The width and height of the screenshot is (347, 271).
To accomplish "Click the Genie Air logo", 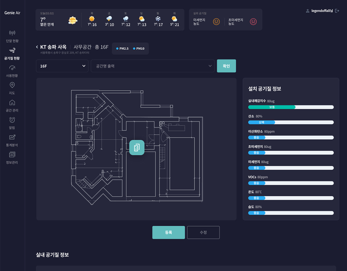I will 12,13.
